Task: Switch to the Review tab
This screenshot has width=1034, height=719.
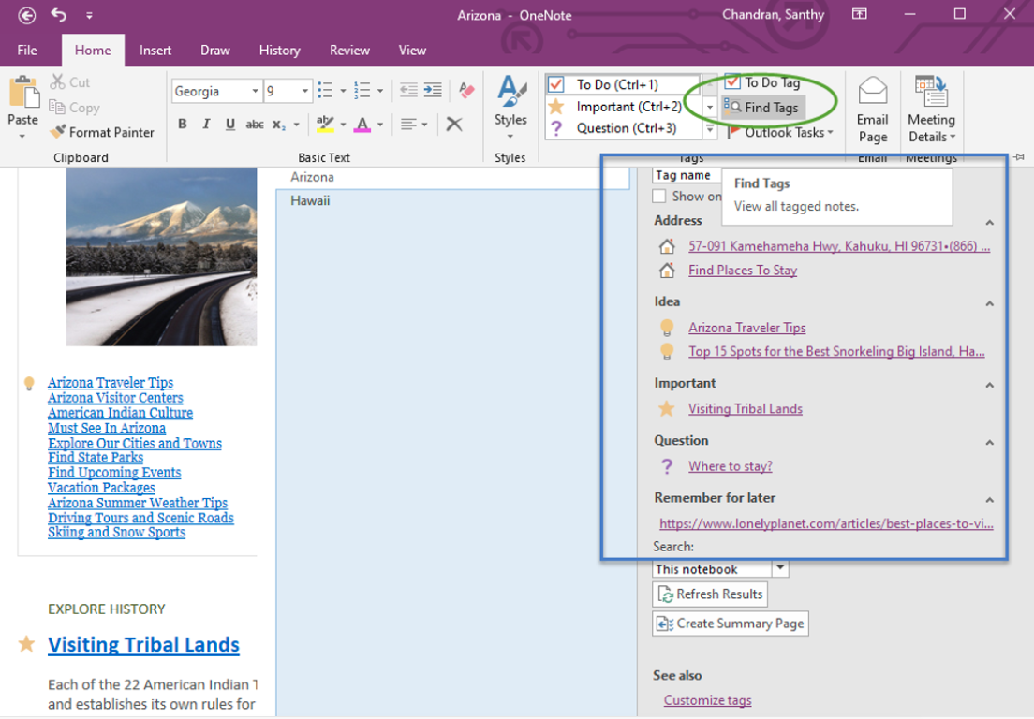Action: [349, 50]
